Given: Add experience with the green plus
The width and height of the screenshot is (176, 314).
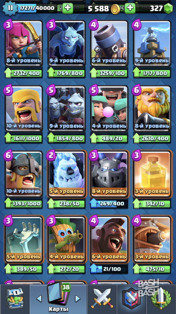Looking at the screenshot, I should [68, 8].
